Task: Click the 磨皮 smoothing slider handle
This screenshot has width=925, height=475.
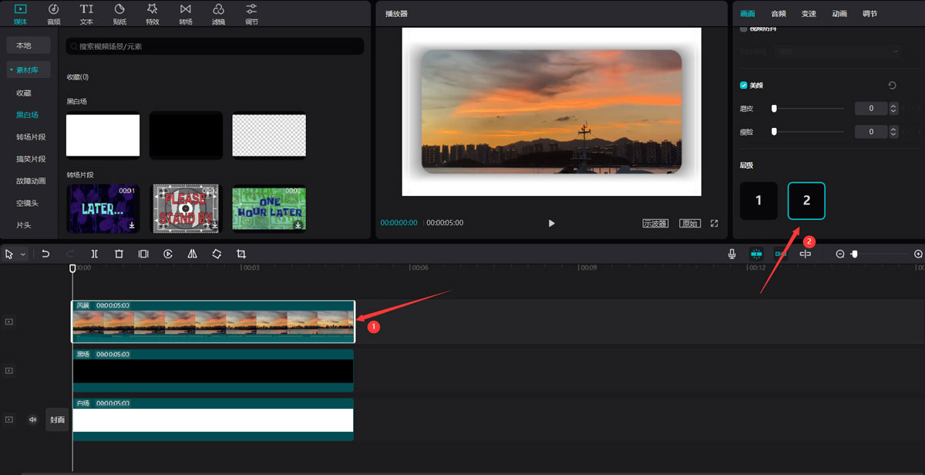Action: (774, 109)
